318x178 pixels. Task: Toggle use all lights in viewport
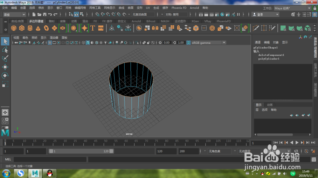[106, 43]
